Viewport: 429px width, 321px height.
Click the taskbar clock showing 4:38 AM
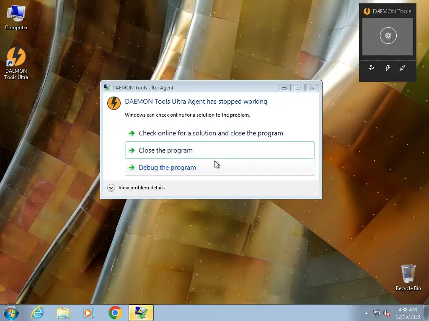tap(408, 313)
